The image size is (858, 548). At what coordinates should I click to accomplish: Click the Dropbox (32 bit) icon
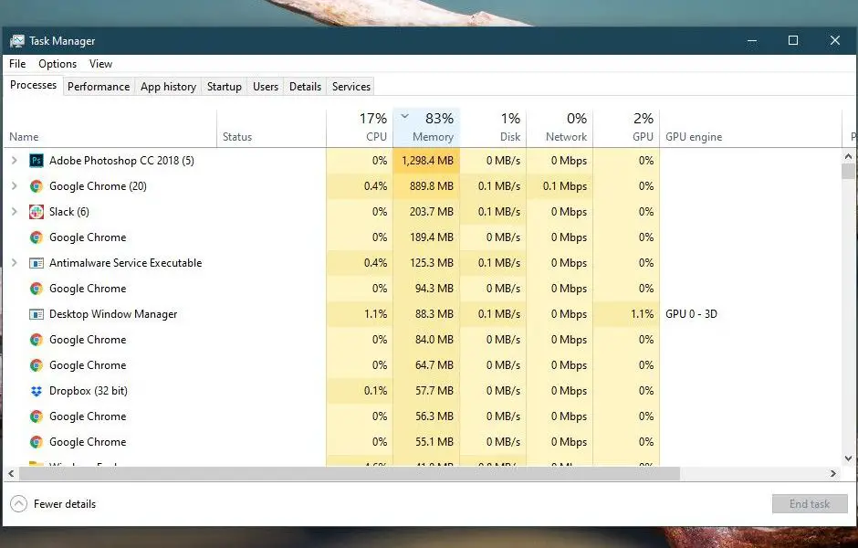pyautogui.click(x=37, y=391)
